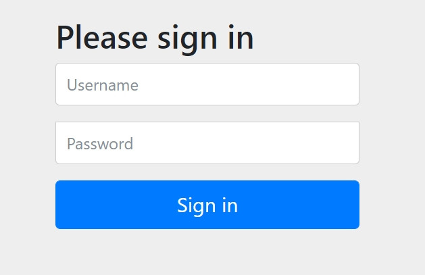This screenshot has width=425, height=275.
Task: Focus the field with Username placeholder
Action: pos(207,84)
